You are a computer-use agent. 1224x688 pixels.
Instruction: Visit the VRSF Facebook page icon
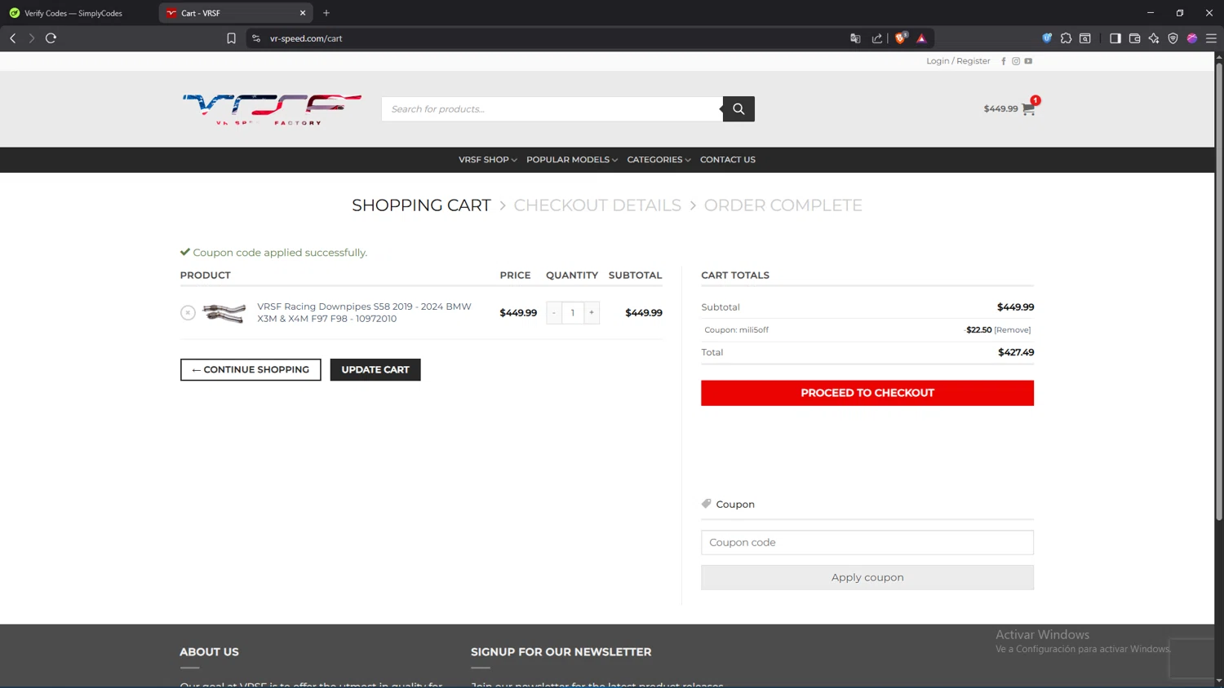coord(1004,61)
